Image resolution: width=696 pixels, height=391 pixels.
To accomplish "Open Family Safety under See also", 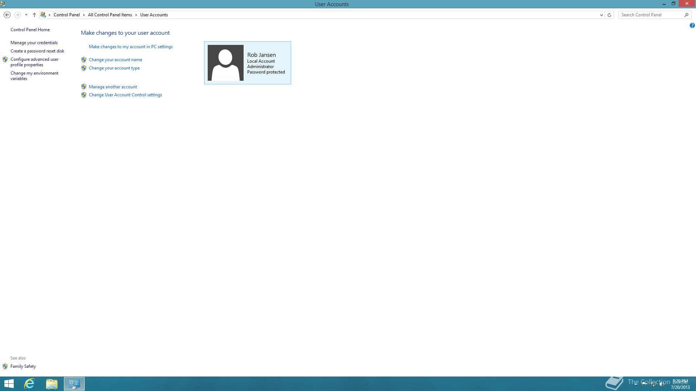I will (23, 366).
